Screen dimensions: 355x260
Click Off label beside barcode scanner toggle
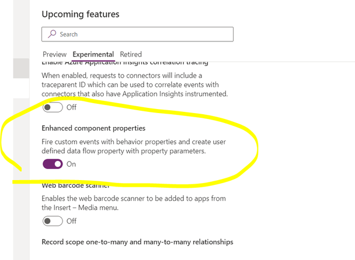tap(71, 221)
